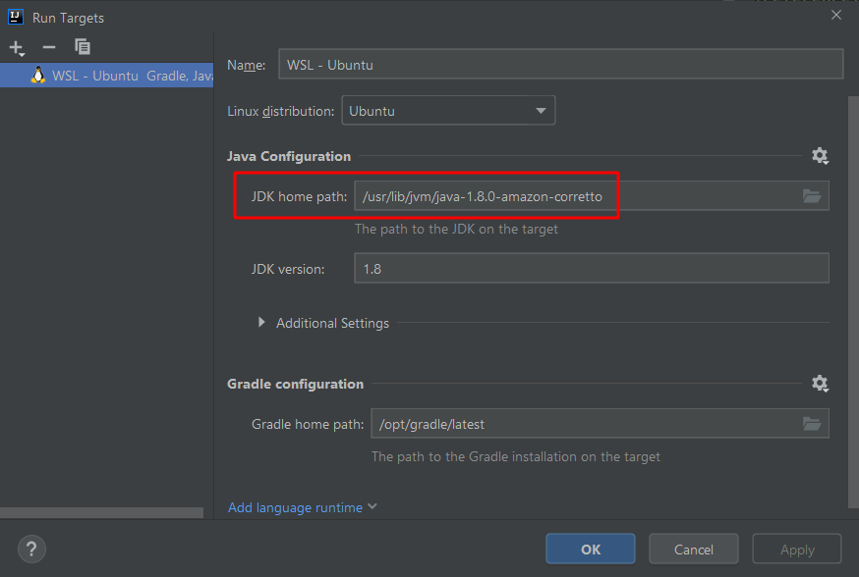Confirm the dialog with OK

[591, 549]
